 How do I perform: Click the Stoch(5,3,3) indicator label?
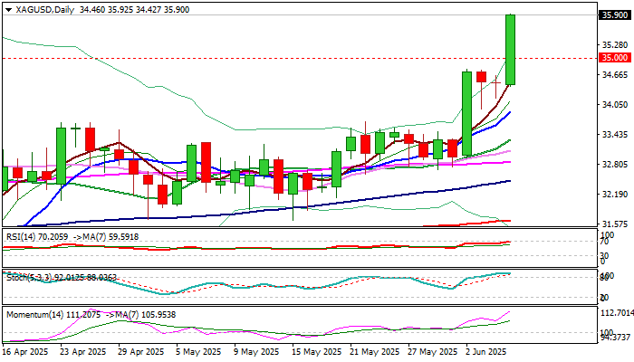[x=27, y=274]
